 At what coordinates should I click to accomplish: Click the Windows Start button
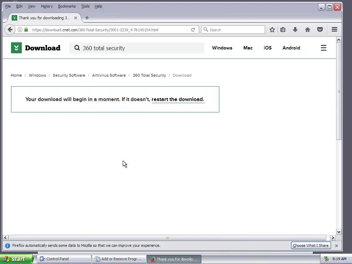click(x=16, y=259)
